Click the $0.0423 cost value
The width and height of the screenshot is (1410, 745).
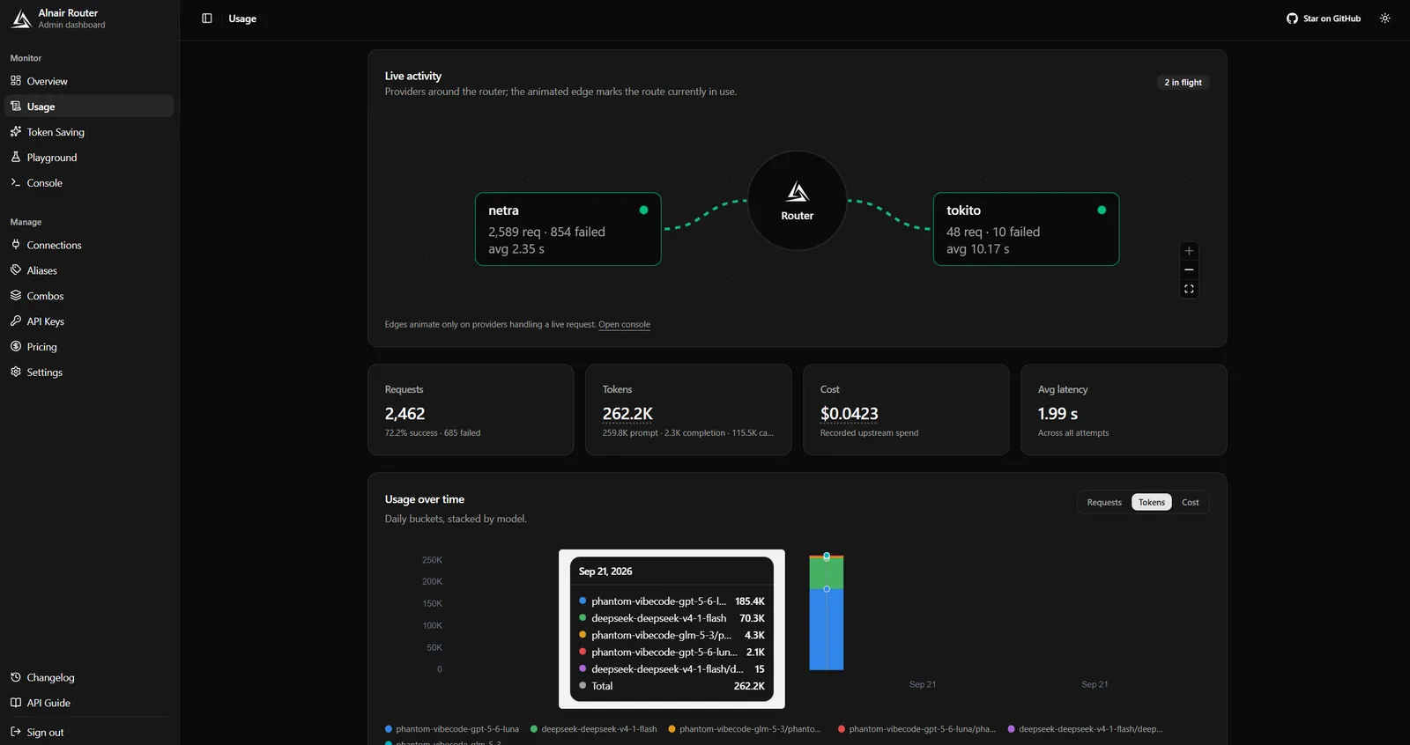(x=849, y=414)
